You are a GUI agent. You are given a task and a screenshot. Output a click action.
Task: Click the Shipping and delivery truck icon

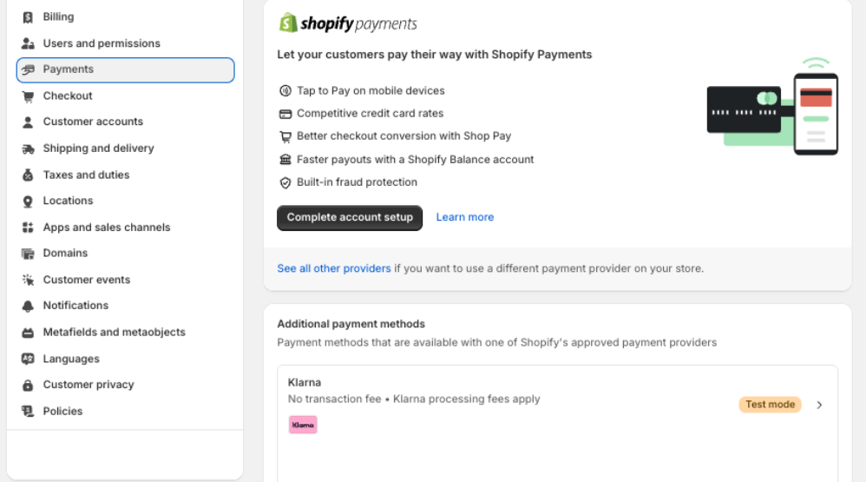(27, 149)
